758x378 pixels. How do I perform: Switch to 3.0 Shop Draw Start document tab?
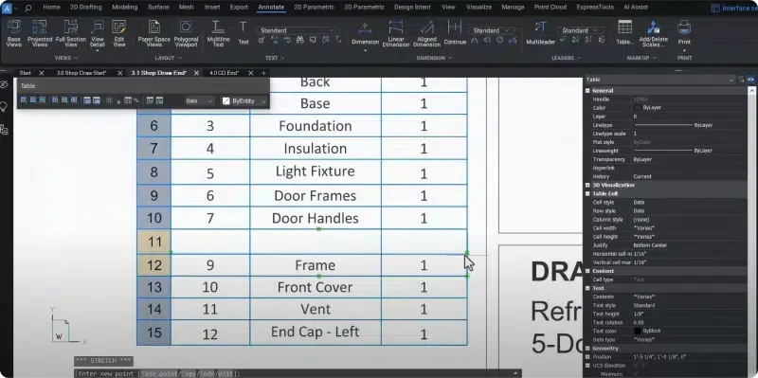tap(81, 73)
